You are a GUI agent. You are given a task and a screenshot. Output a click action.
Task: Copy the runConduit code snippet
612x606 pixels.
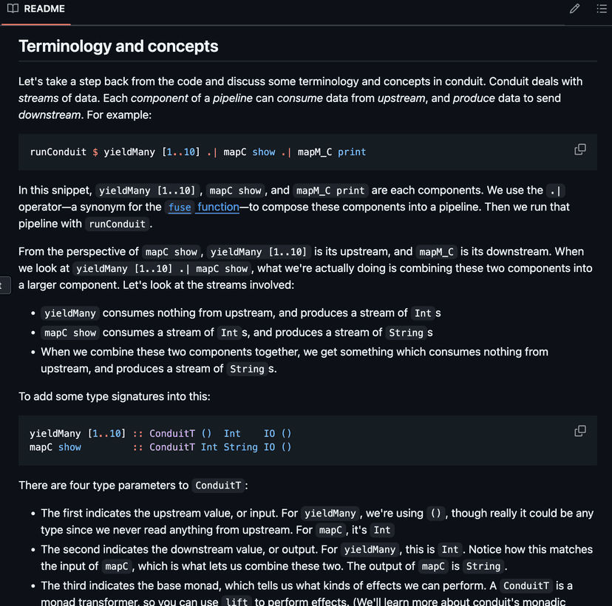[580, 149]
